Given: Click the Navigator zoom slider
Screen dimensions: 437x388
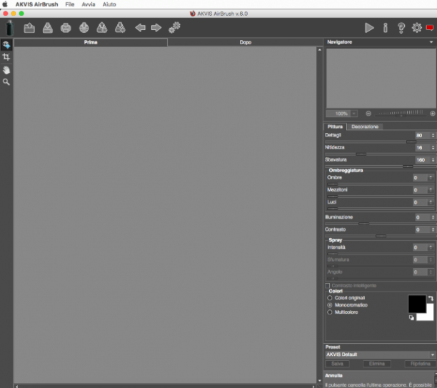Looking at the screenshot, I should pyautogui.click(x=401, y=113).
